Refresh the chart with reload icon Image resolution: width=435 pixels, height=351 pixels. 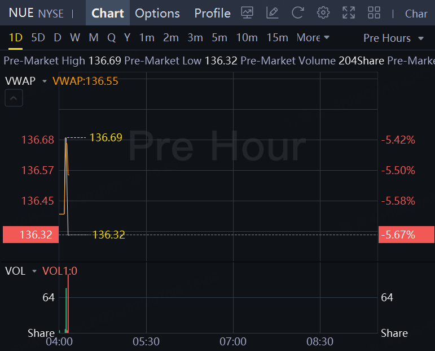click(x=297, y=12)
